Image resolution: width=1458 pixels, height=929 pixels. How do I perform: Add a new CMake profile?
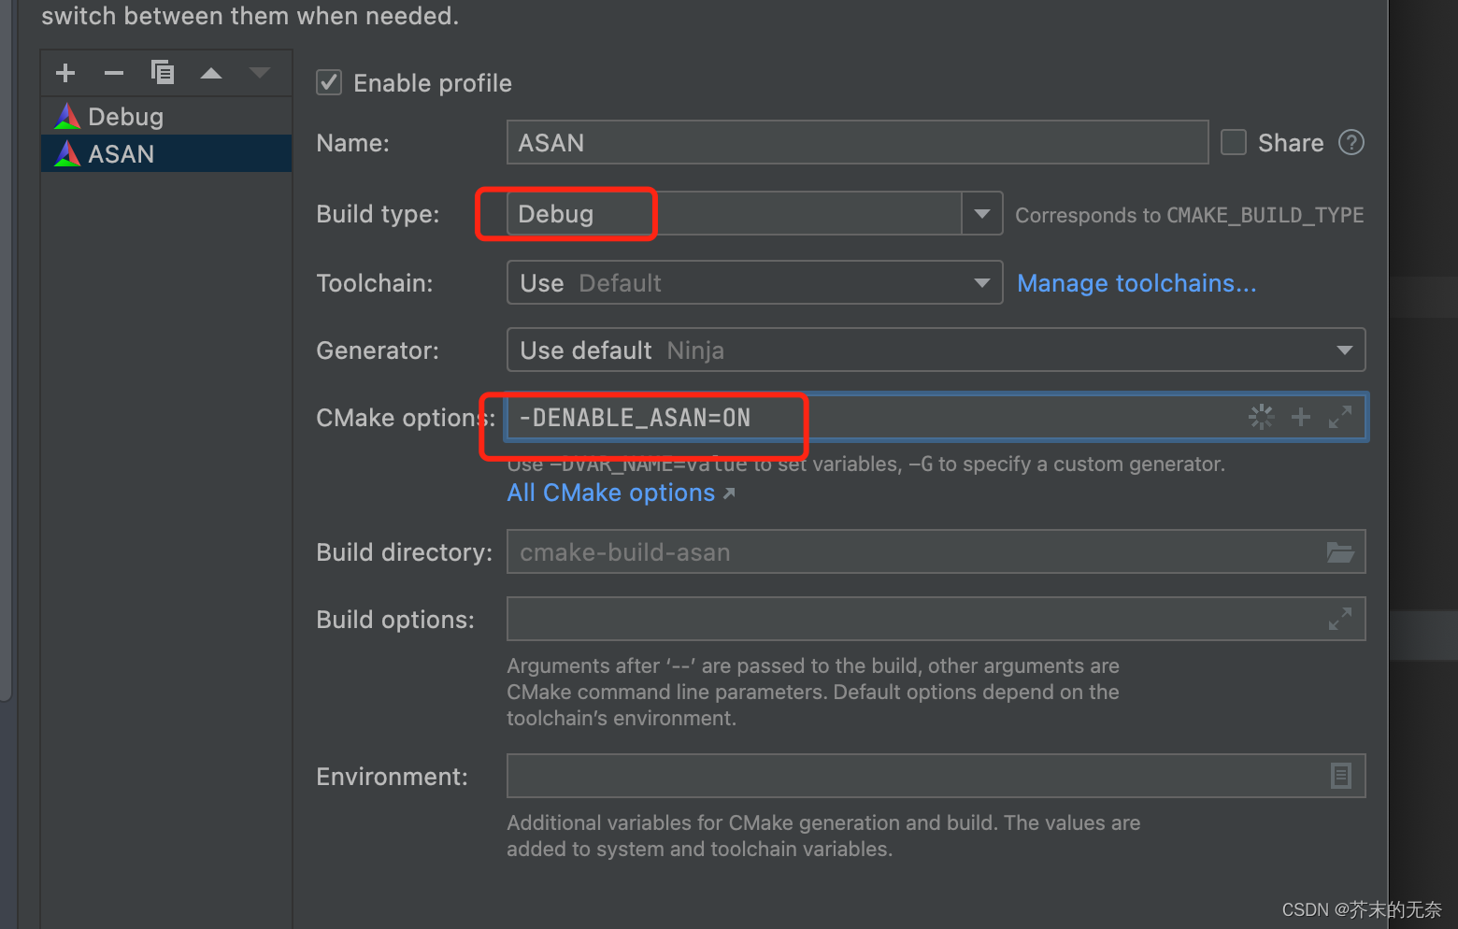pos(65,73)
